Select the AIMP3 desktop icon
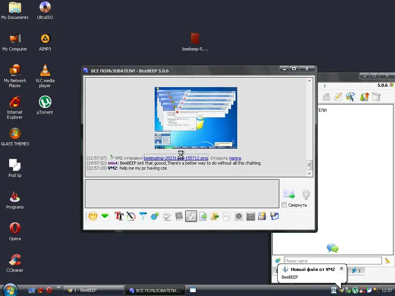Screen dimensions: 395x296 [45, 42]
